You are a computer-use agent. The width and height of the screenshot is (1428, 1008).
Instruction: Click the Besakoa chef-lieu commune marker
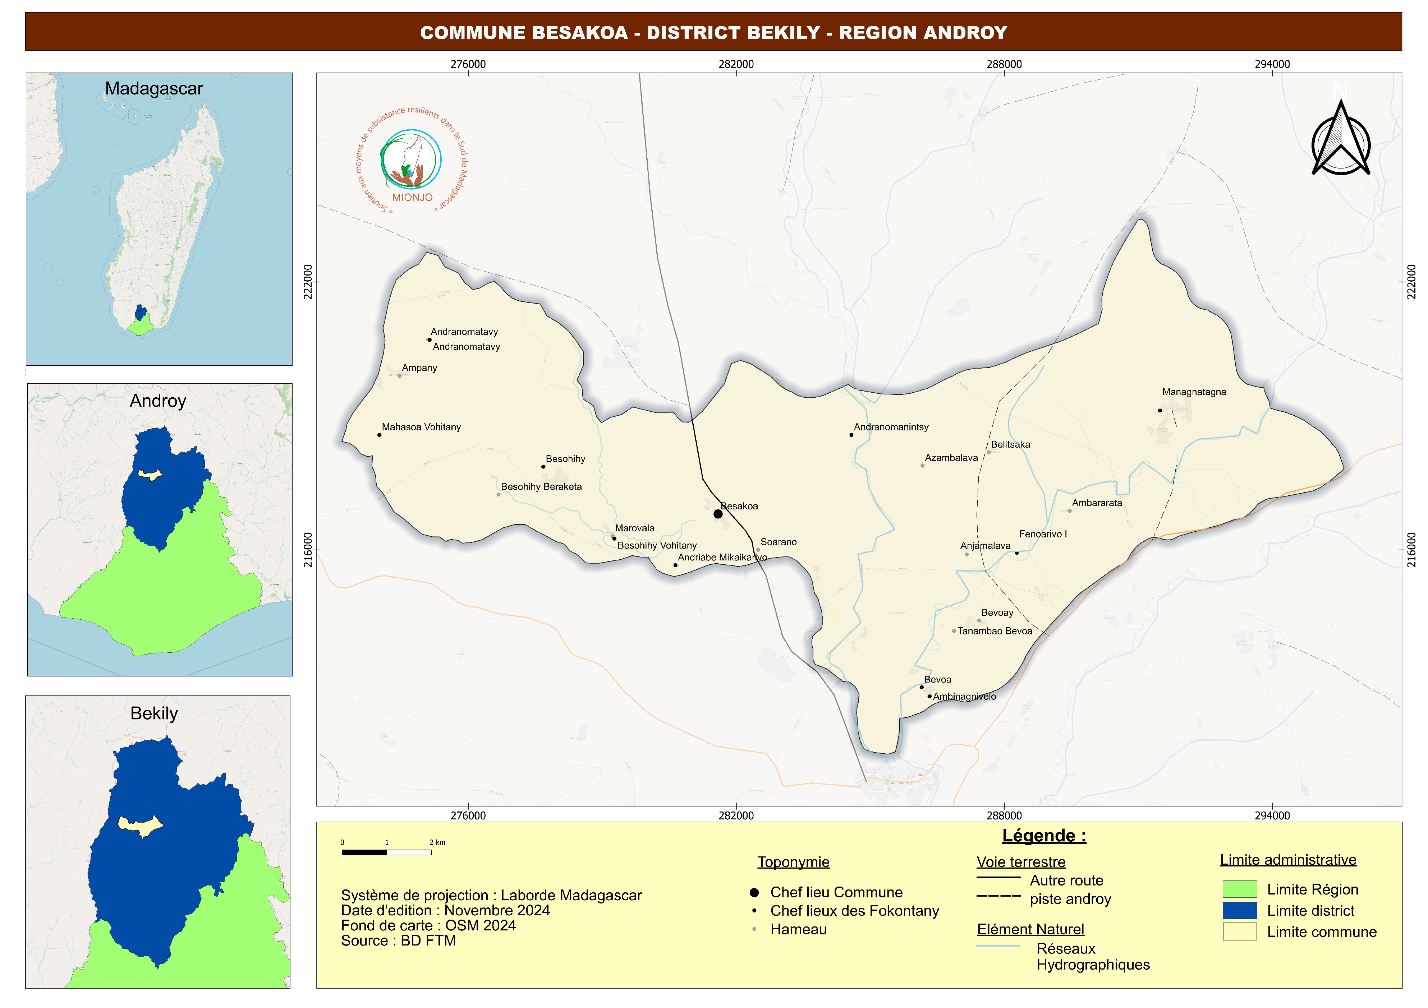coord(718,514)
